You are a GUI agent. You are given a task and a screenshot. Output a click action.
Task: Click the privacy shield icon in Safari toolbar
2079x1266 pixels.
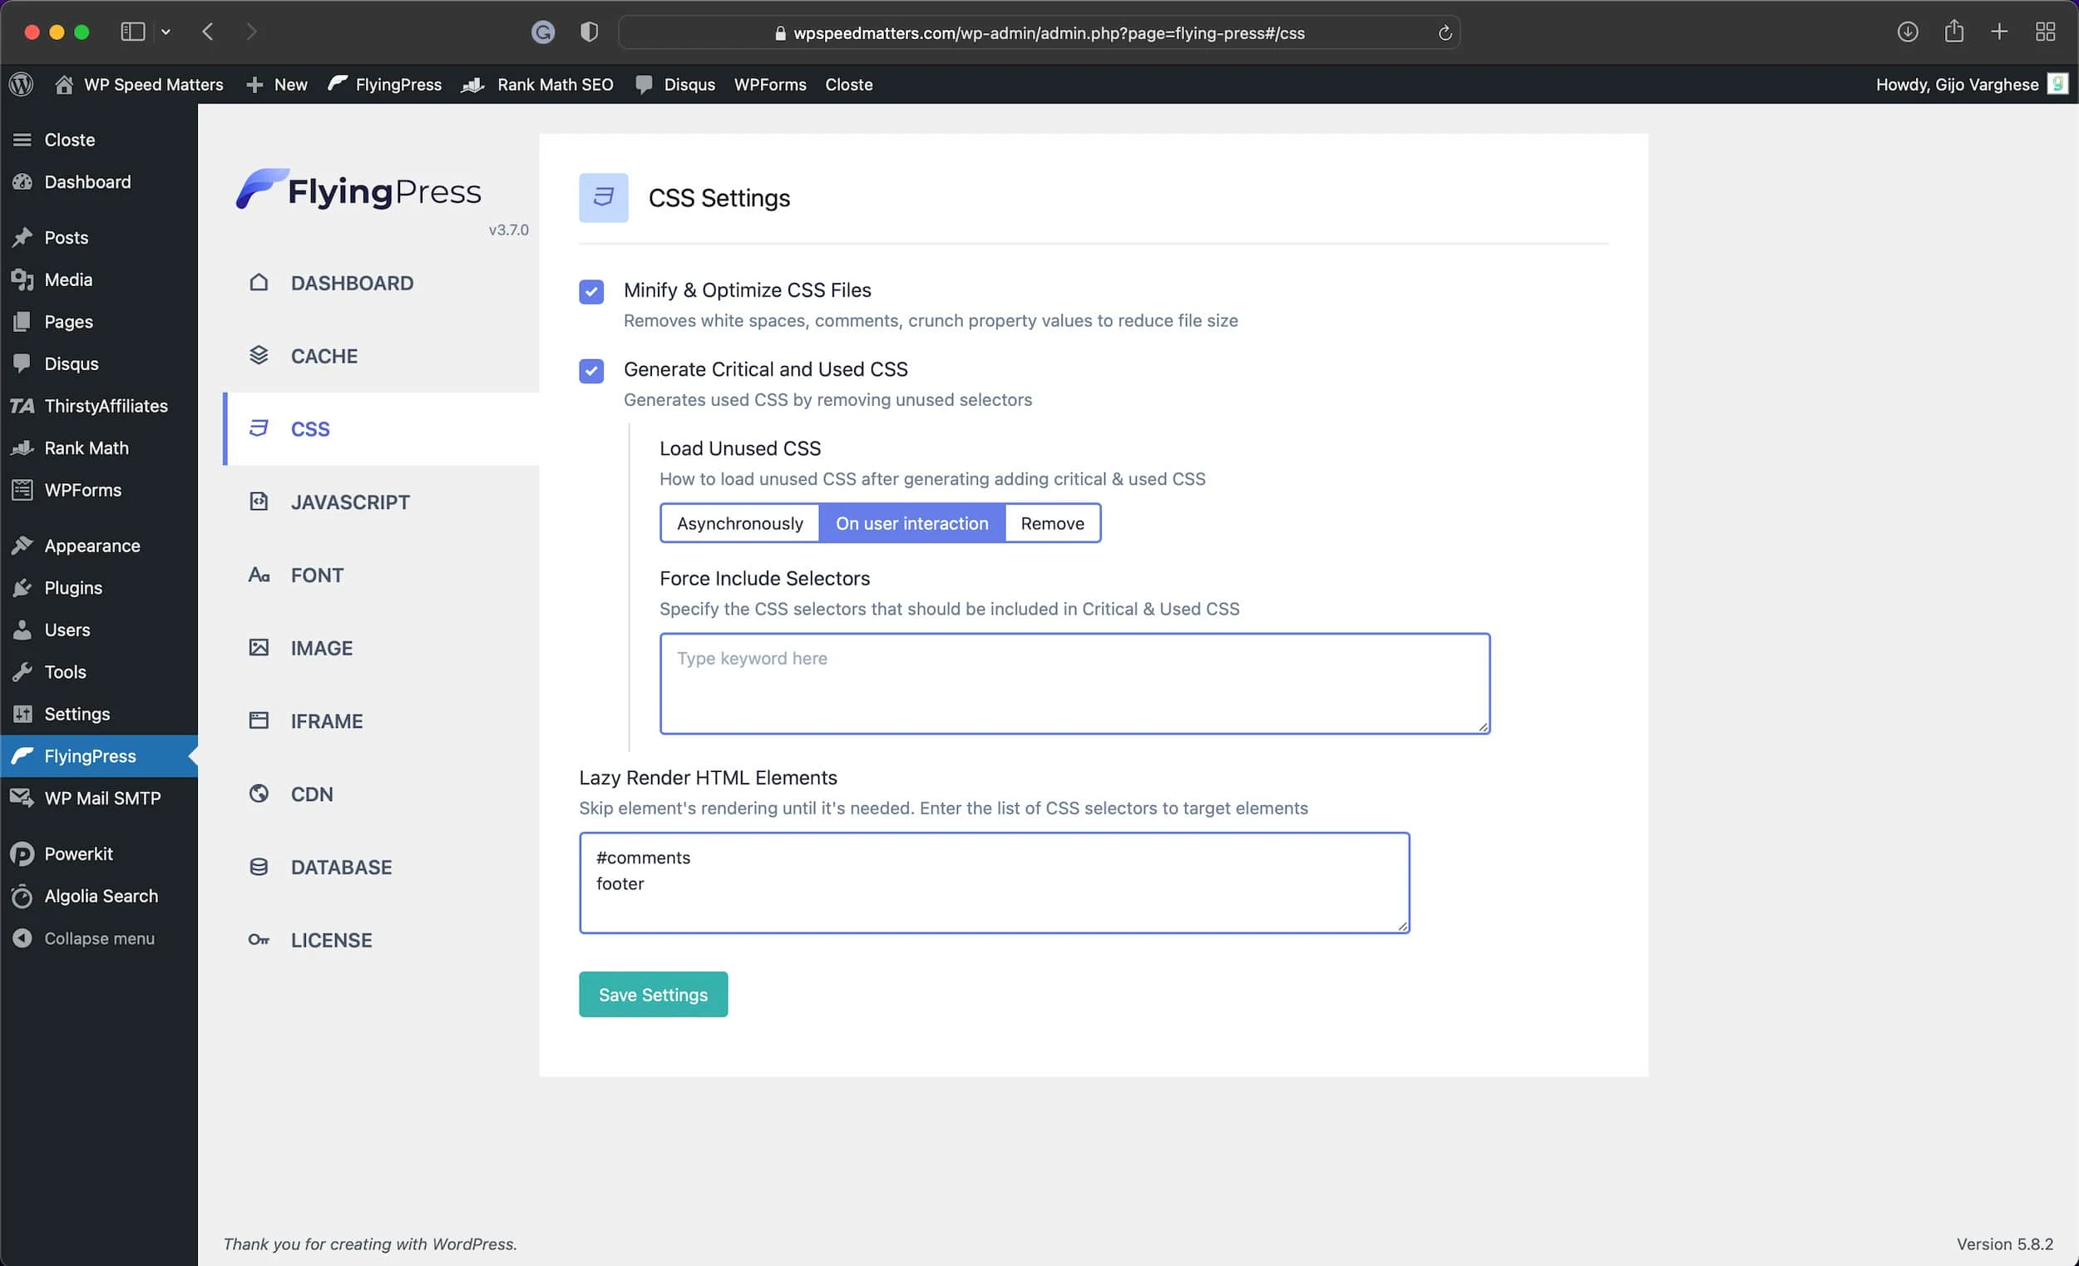[x=590, y=32]
